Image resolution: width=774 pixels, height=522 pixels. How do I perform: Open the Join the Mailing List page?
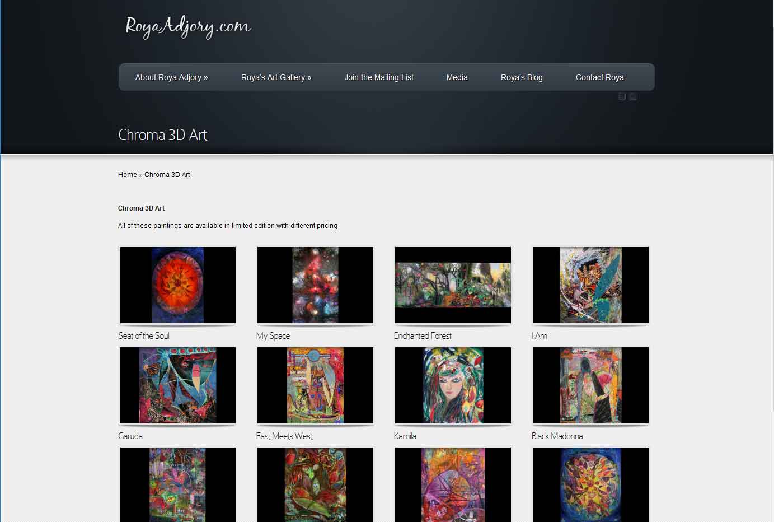pos(379,77)
